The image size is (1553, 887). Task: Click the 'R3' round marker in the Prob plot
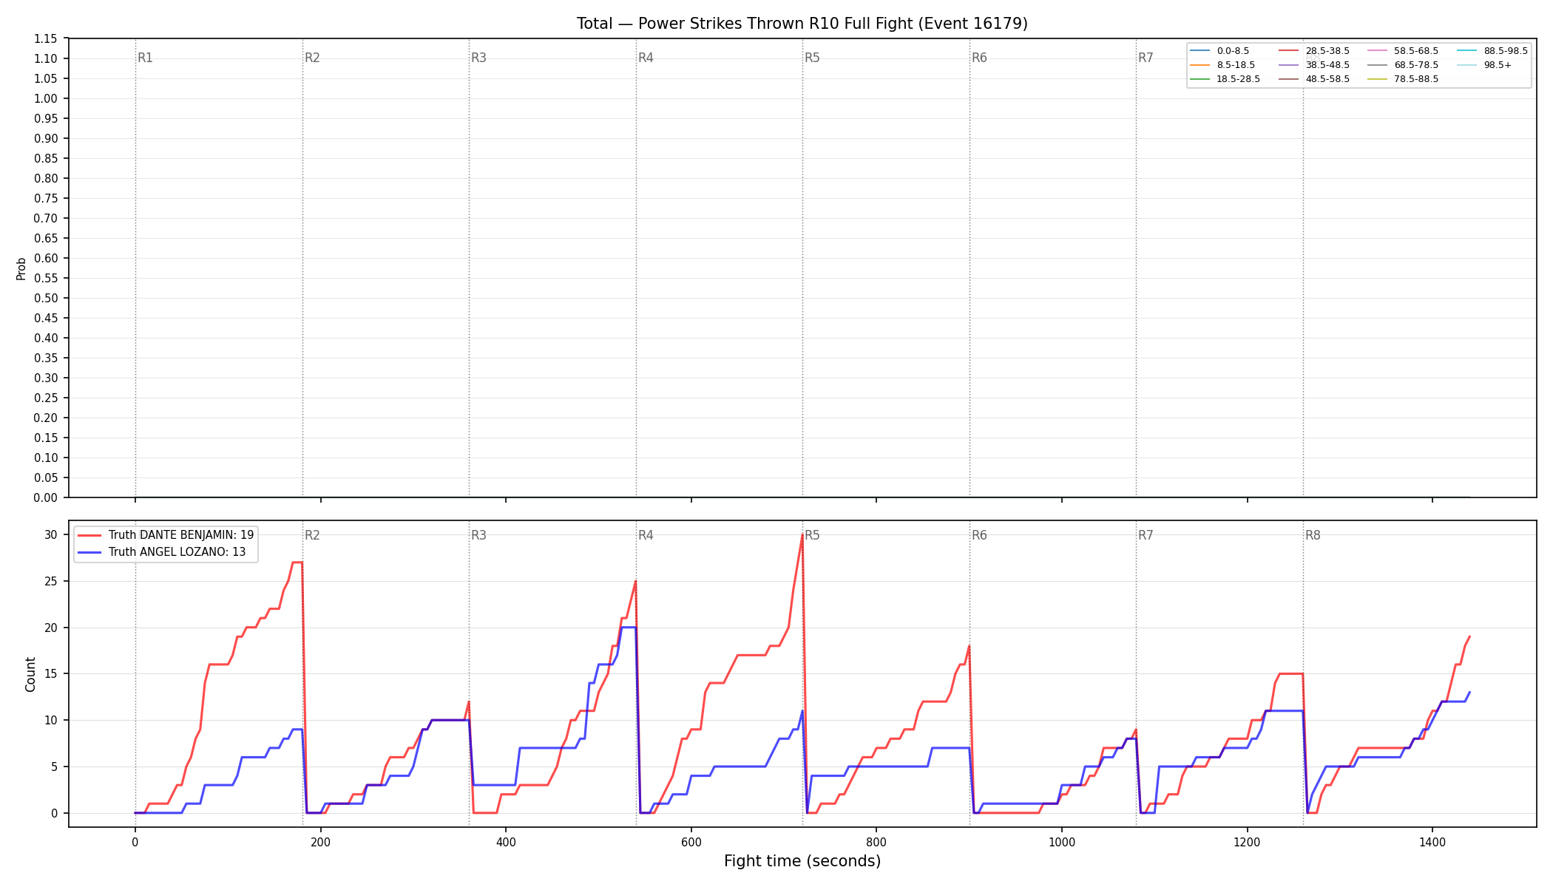478,58
